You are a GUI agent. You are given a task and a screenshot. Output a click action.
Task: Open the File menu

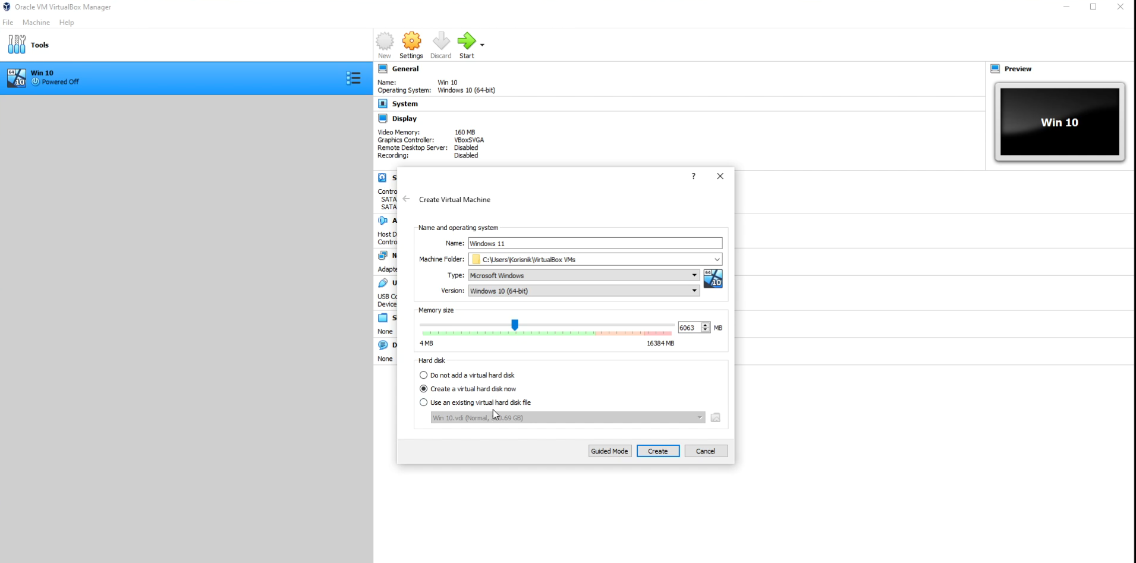[8, 22]
